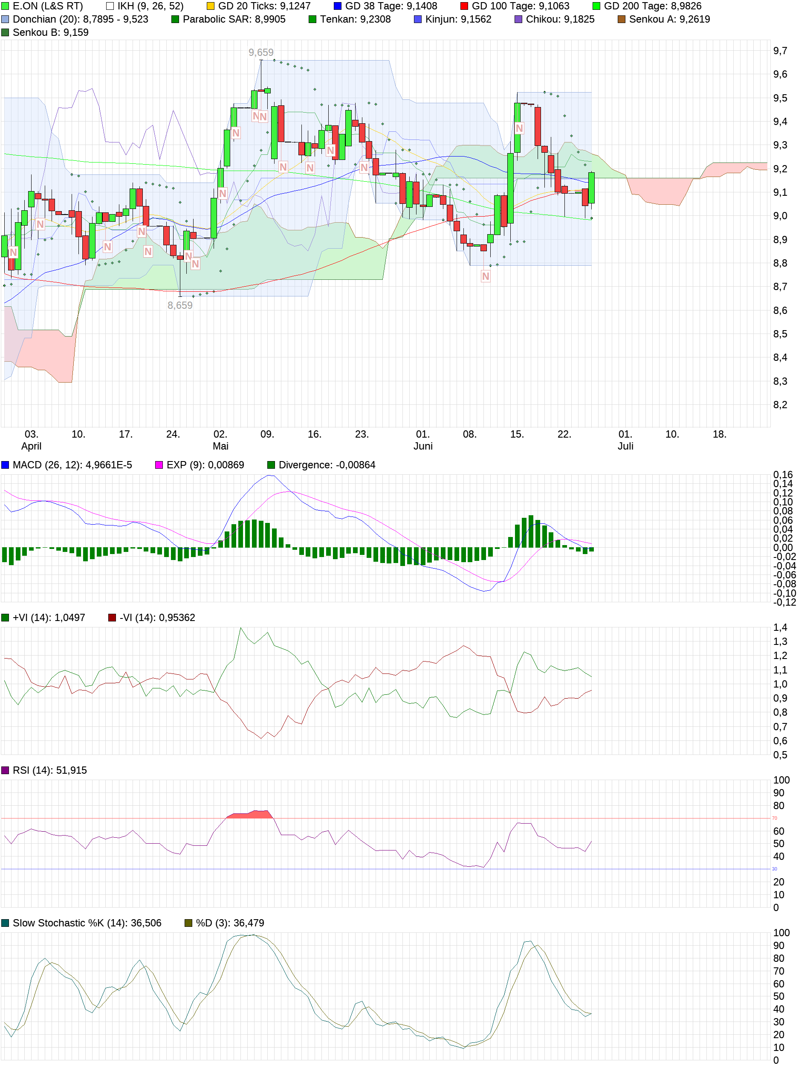Click the 'Tenkan: 9,2308' label

[x=356, y=19]
